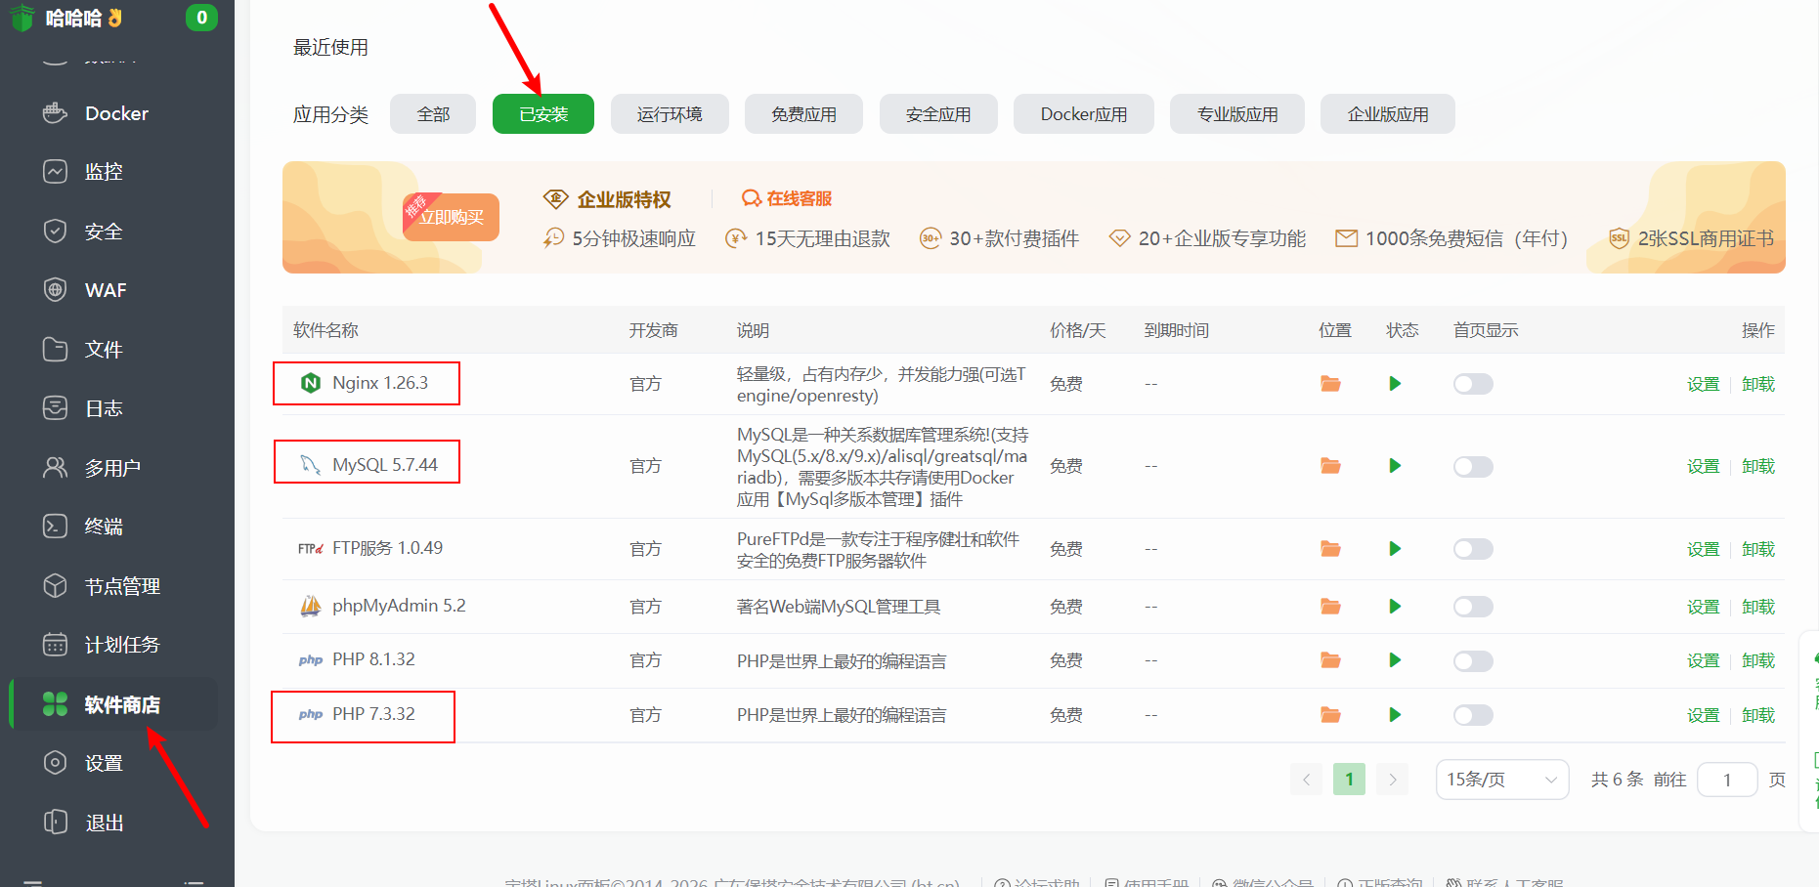Toggle homepage display for Nginx 1.26.3
This screenshot has height=887, width=1819.
point(1473,384)
